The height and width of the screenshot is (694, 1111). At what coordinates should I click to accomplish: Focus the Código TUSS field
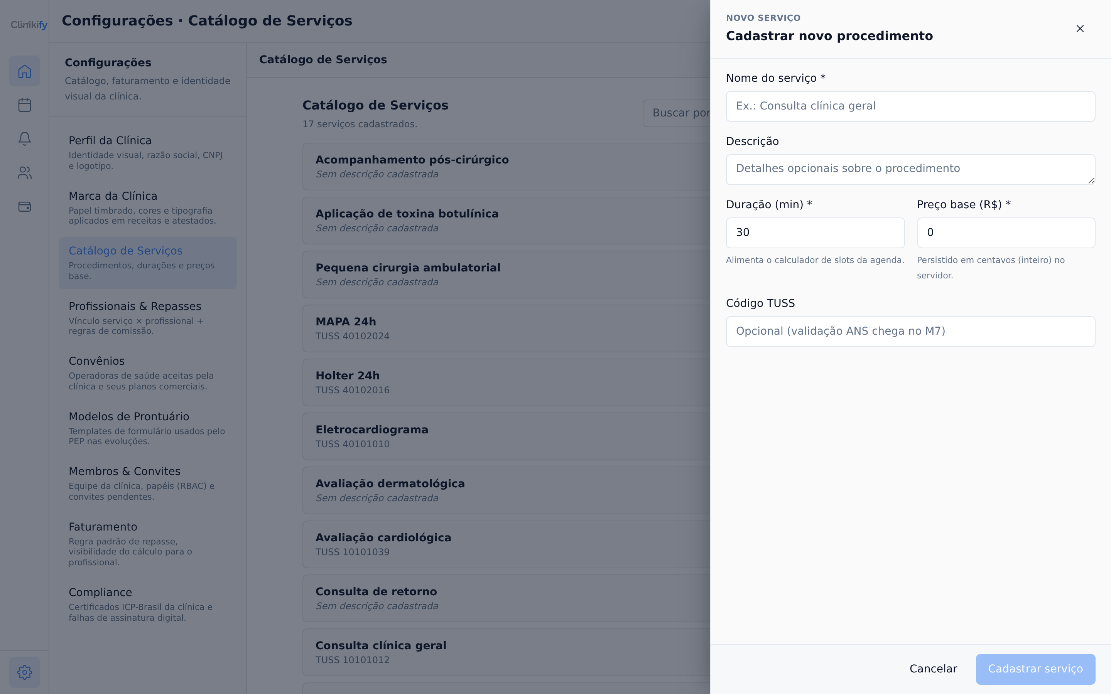pos(910,332)
